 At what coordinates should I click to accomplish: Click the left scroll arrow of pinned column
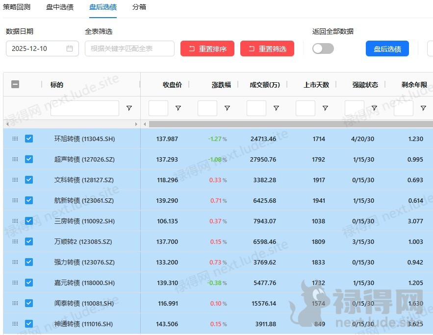coord(7,124)
